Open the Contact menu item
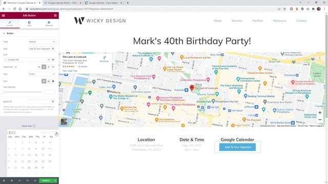328x184 pixels. click(x=301, y=20)
